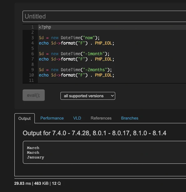186x192 pixels.
Task: Open the Branches tab
Action: (130, 118)
